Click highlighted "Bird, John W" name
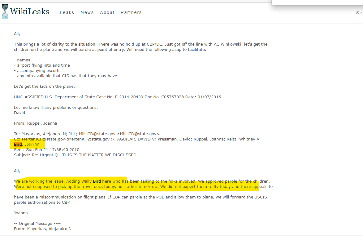The height and width of the screenshot is (236, 363). [26, 144]
